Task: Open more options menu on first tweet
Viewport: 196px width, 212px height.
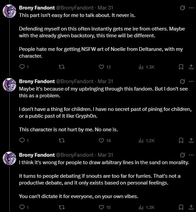Action: 191,8
